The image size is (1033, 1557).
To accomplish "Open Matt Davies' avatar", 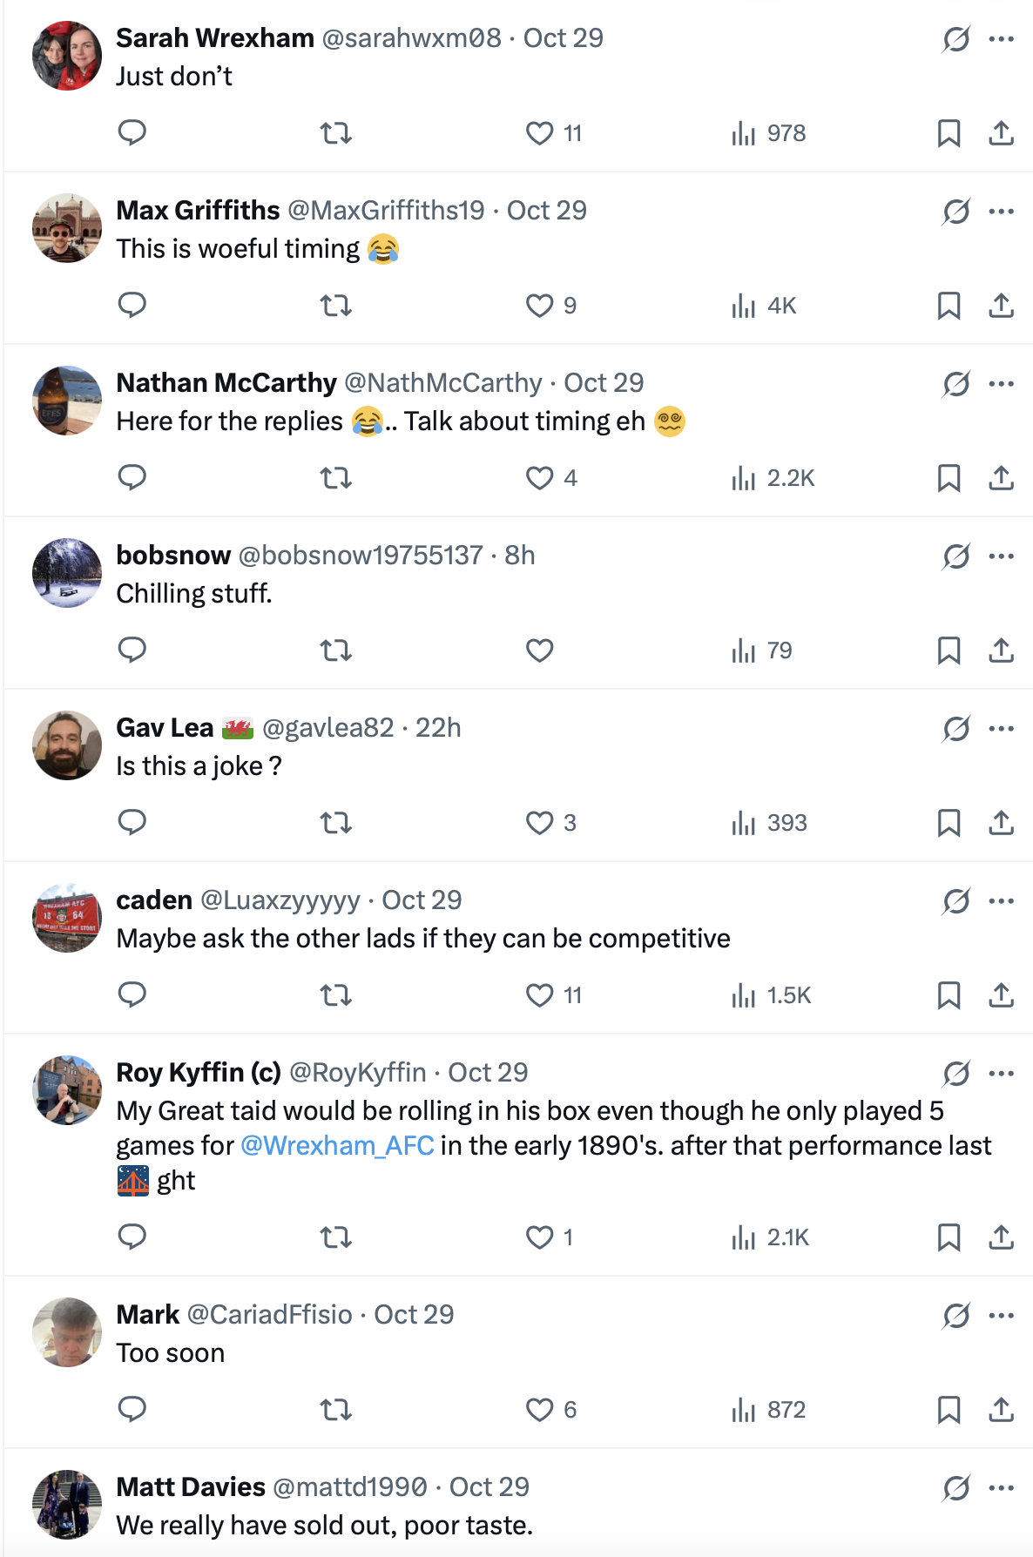I will tap(67, 1505).
